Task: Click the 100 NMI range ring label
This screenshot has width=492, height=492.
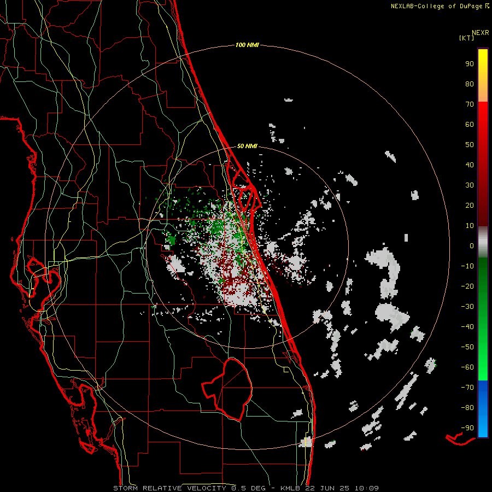Action: pos(247,45)
